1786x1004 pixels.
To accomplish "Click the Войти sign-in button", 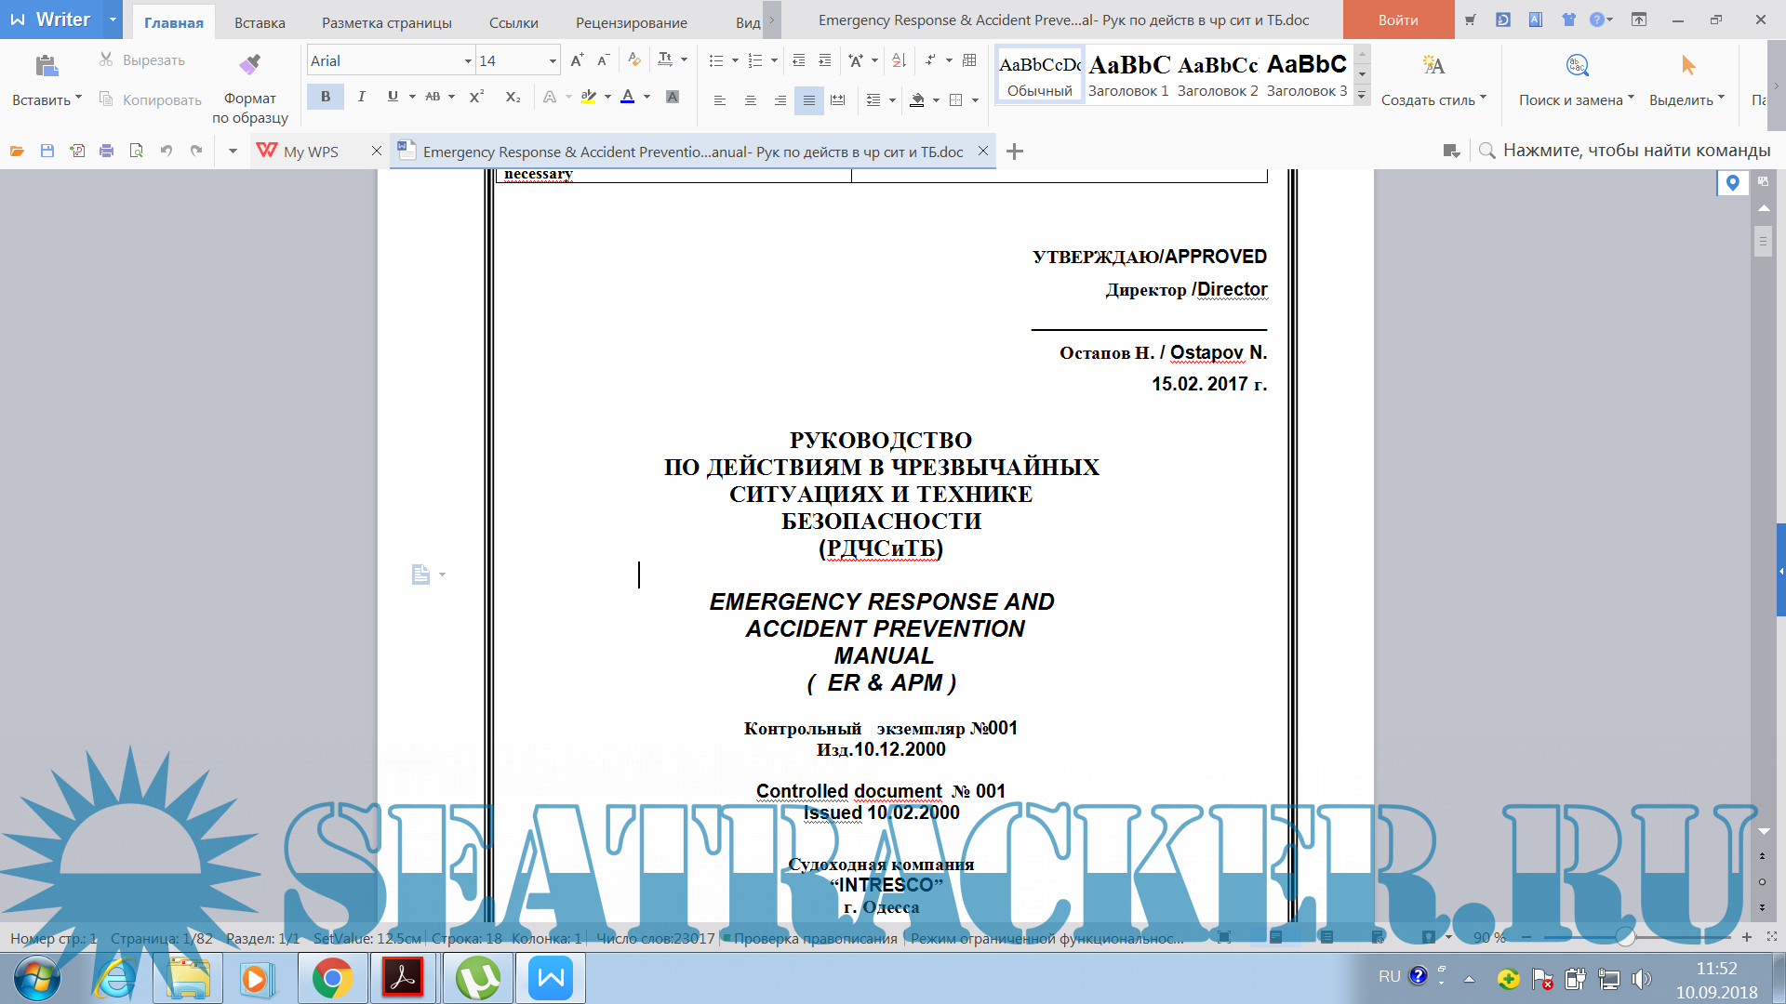I will (1398, 20).
